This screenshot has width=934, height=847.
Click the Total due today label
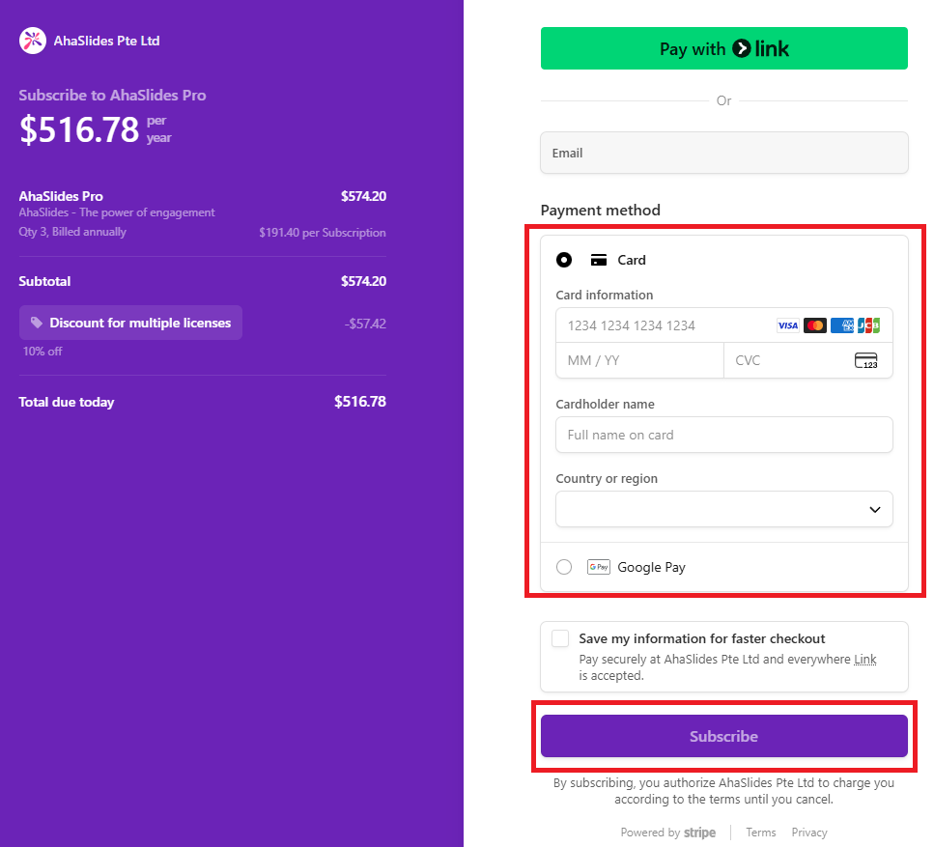click(x=66, y=402)
